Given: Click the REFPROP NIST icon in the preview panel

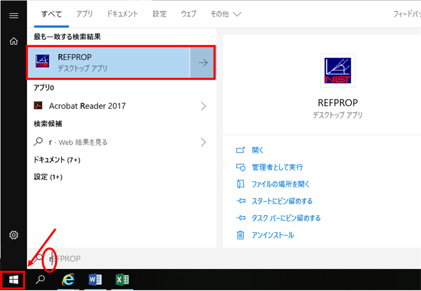Looking at the screenshot, I should point(337,70).
